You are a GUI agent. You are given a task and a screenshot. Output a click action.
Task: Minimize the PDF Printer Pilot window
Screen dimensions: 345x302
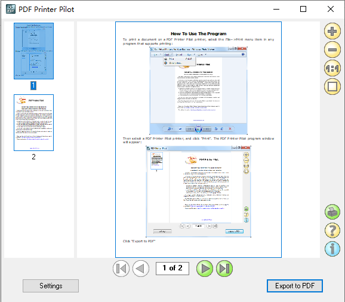point(276,9)
